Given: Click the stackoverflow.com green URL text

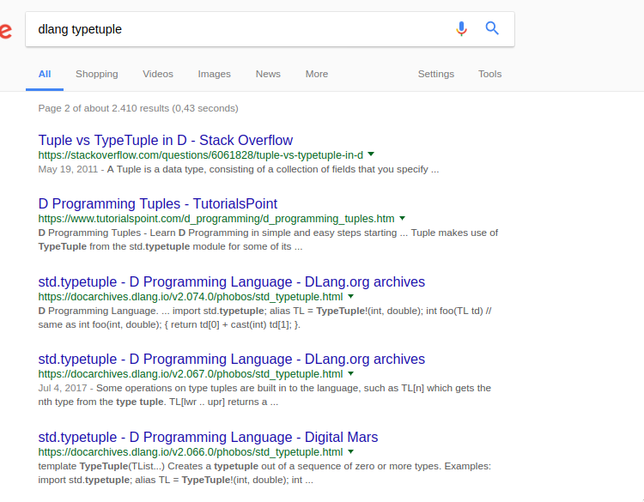Looking at the screenshot, I should point(200,155).
